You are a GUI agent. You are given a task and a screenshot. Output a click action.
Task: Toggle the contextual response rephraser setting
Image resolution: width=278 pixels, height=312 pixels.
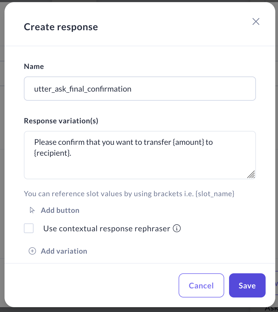(x=29, y=228)
